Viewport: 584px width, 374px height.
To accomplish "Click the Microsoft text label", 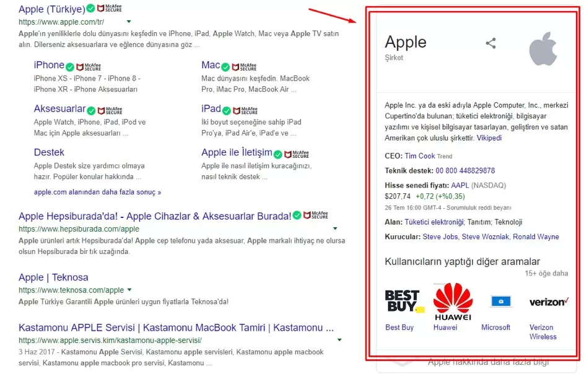I will [495, 328].
